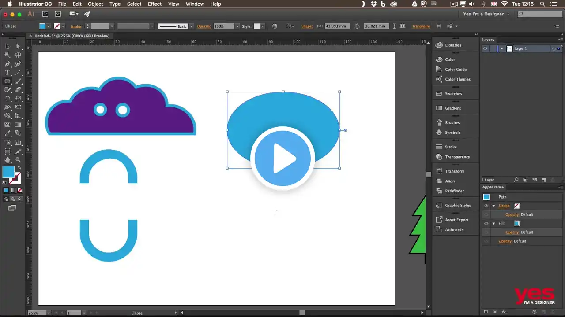
Task: Click the Shape link in control bar
Action: 307,26
